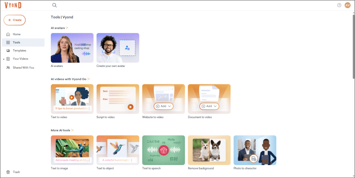
Task: Open Add dropdown on Document to video
Action: pyautogui.click(x=209, y=106)
